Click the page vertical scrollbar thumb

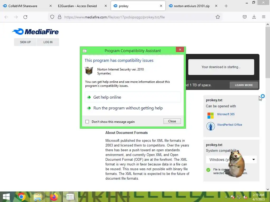pos(268,52)
